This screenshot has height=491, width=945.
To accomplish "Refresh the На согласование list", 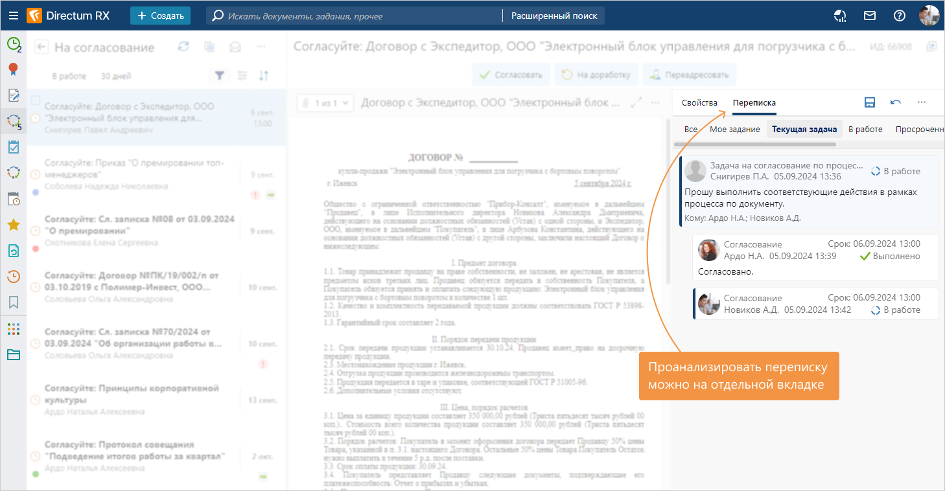I will pos(184,47).
